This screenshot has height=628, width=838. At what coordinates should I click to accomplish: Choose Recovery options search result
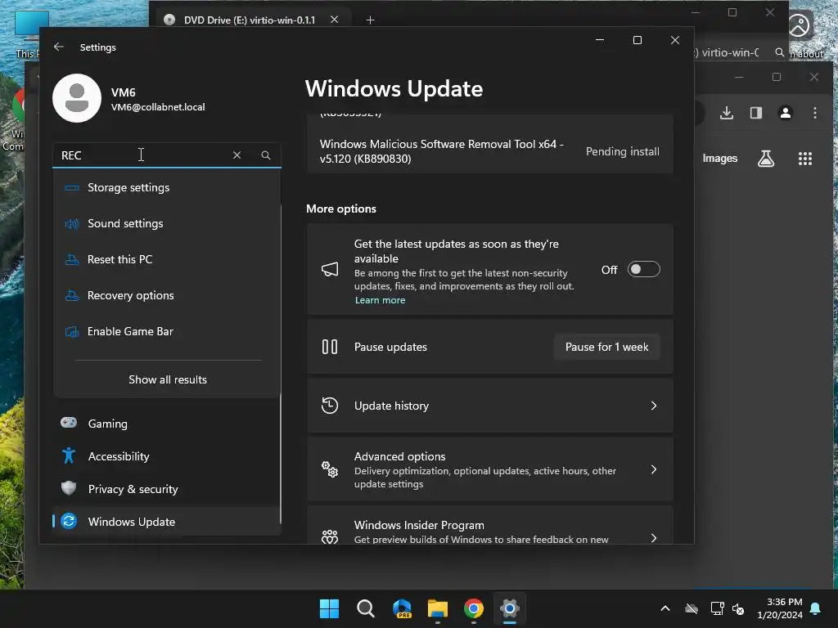(166, 295)
